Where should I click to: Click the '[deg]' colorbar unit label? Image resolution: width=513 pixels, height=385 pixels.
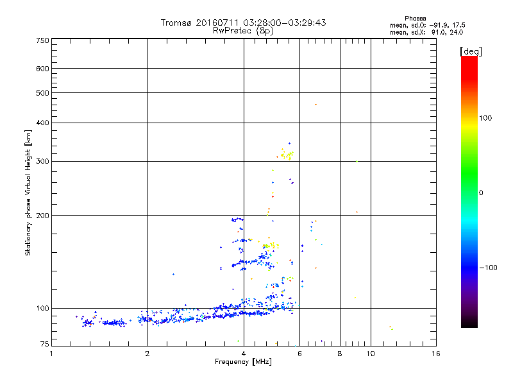(471, 52)
